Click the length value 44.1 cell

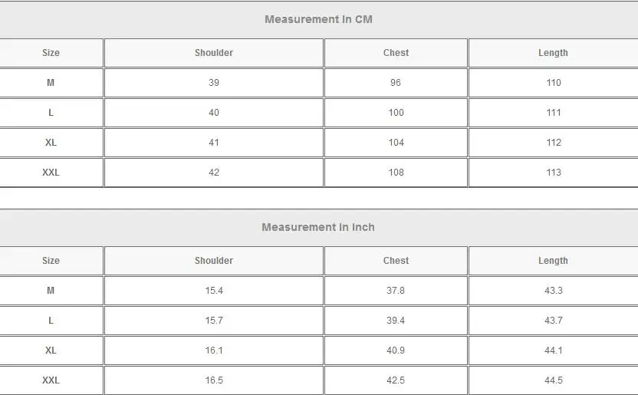[553, 351]
